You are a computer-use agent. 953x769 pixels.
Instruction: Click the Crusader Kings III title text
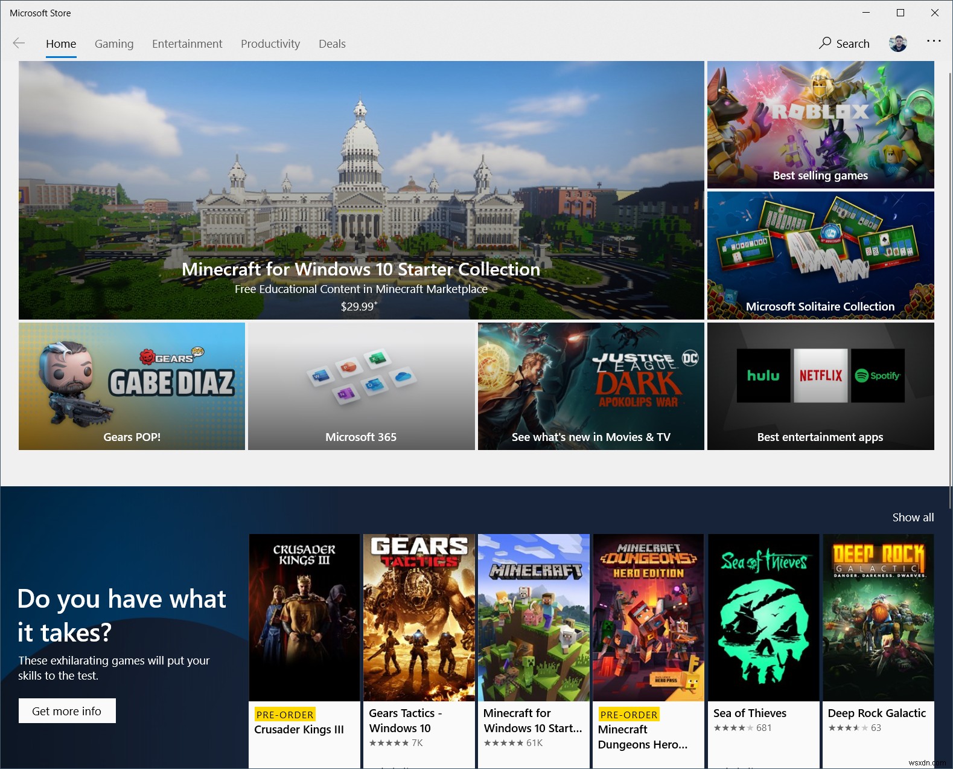(x=299, y=730)
